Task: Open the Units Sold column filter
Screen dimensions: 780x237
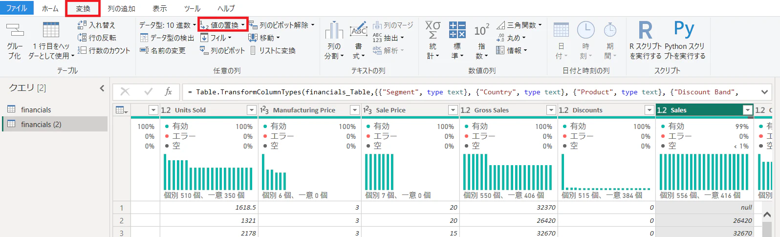Action: pos(251,110)
